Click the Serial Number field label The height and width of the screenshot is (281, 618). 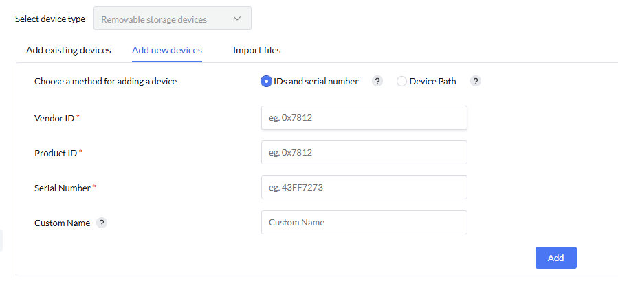click(x=63, y=188)
